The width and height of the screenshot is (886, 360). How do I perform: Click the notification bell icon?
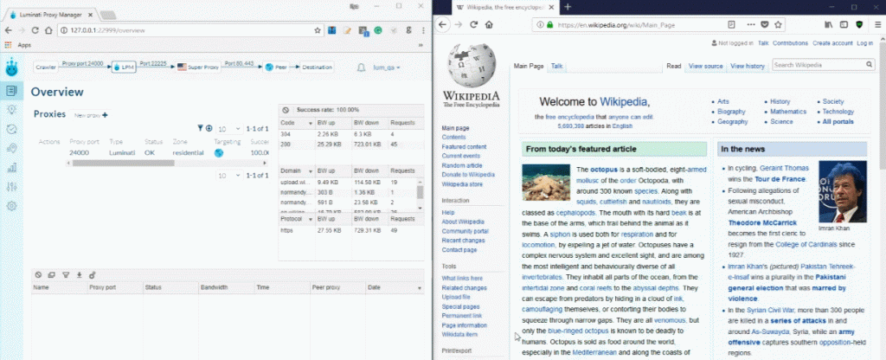coord(361,67)
